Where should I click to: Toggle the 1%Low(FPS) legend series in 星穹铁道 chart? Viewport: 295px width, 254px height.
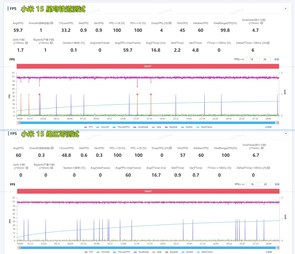121,127
